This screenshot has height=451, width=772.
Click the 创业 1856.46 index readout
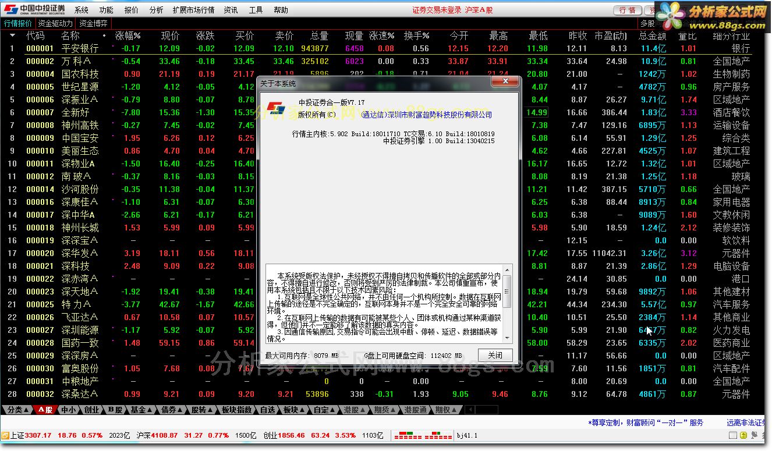pos(285,435)
